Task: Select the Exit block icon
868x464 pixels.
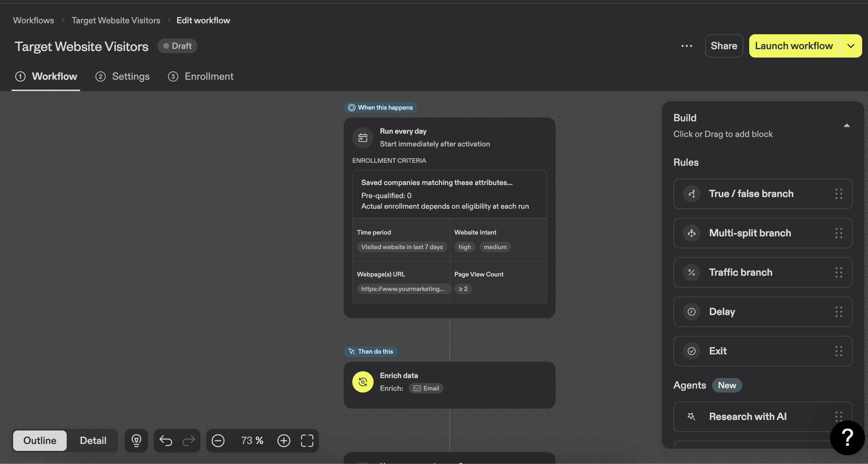Action: 692,351
